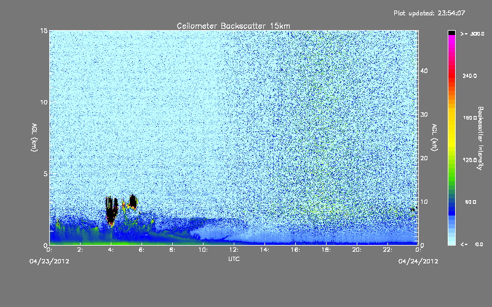Click the '4:' hour tick on time axis
492x307 pixels.
111,250
